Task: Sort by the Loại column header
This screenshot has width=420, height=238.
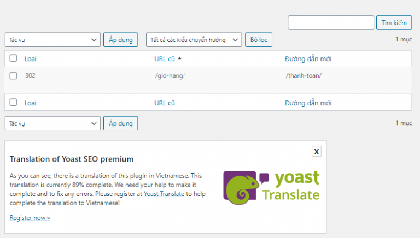Action: click(x=30, y=59)
